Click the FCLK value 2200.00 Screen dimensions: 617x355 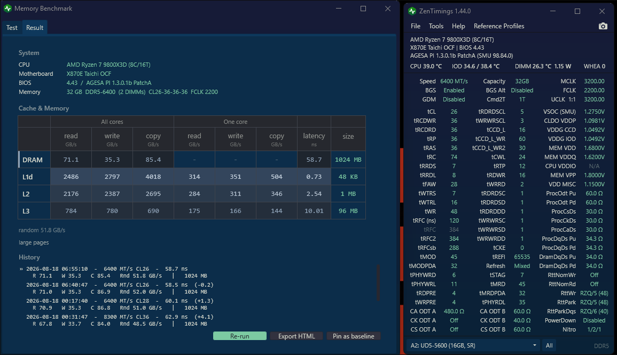tap(594, 90)
